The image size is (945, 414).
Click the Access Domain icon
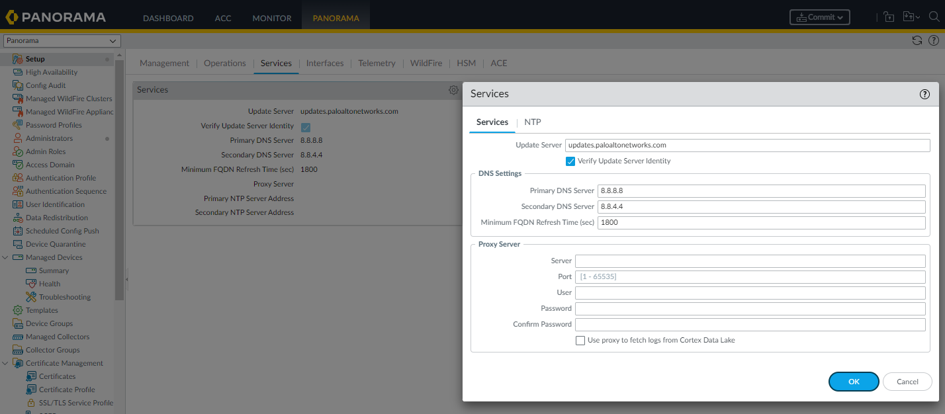pos(18,165)
